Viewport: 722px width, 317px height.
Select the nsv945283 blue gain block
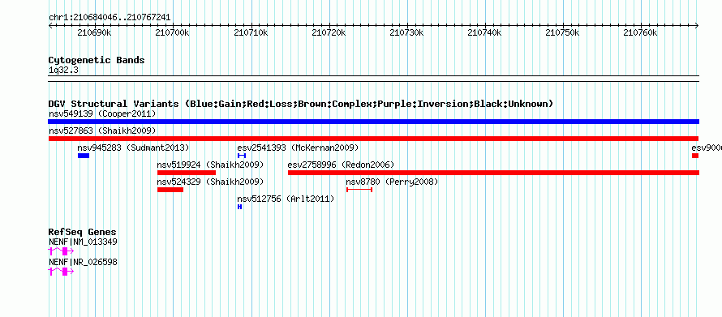coord(84,156)
